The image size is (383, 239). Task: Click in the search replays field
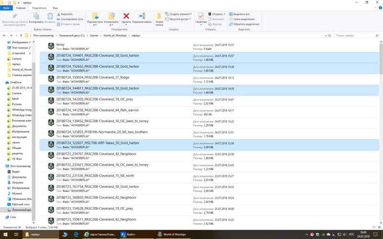(x=354, y=35)
